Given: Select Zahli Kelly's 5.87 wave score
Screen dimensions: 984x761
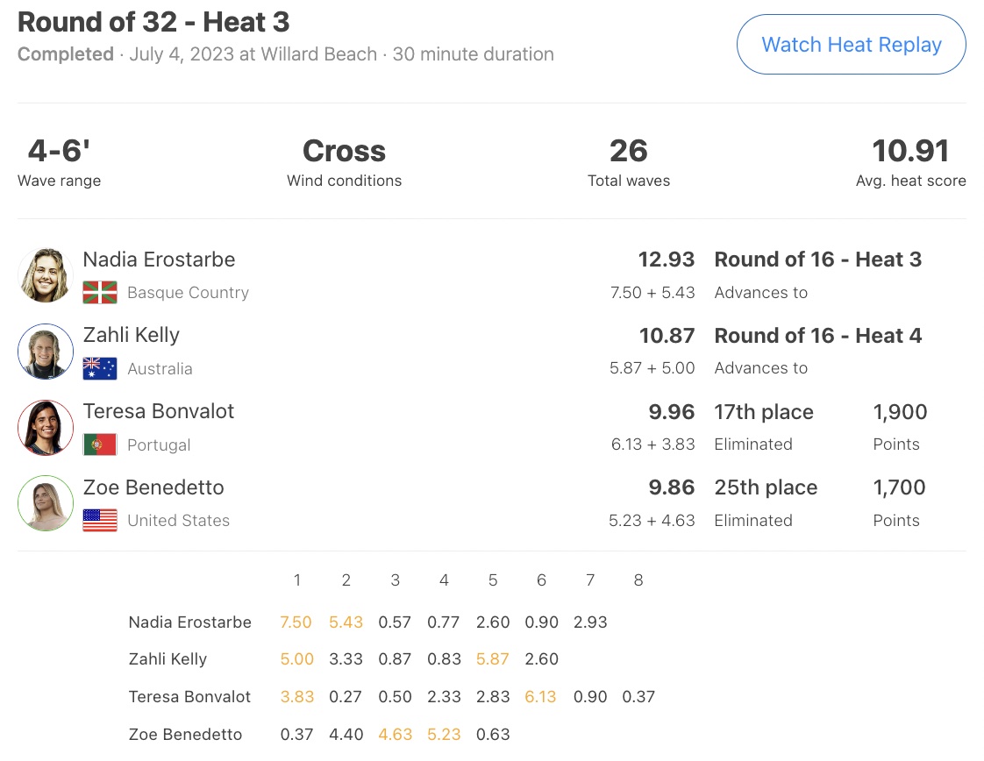Looking at the screenshot, I should click(493, 658).
